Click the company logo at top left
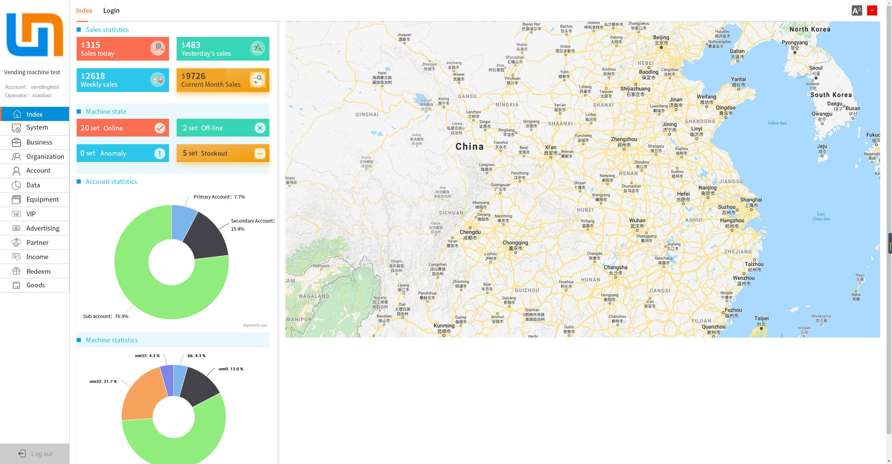 point(34,35)
